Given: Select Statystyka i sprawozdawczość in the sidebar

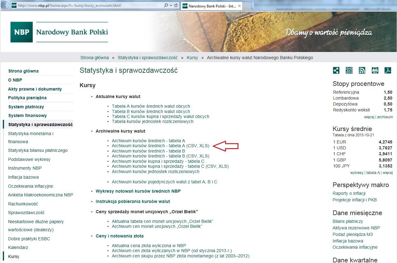Looking at the screenshot, I should click(x=40, y=124).
